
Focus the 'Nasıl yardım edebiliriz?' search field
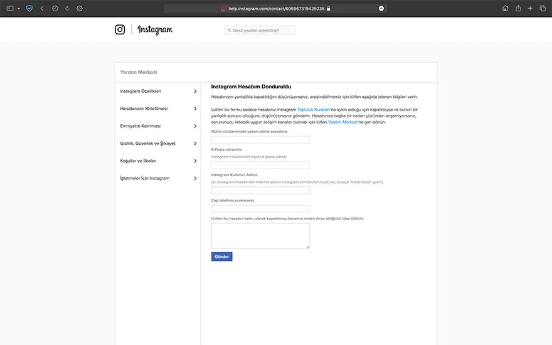[x=260, y=30]
